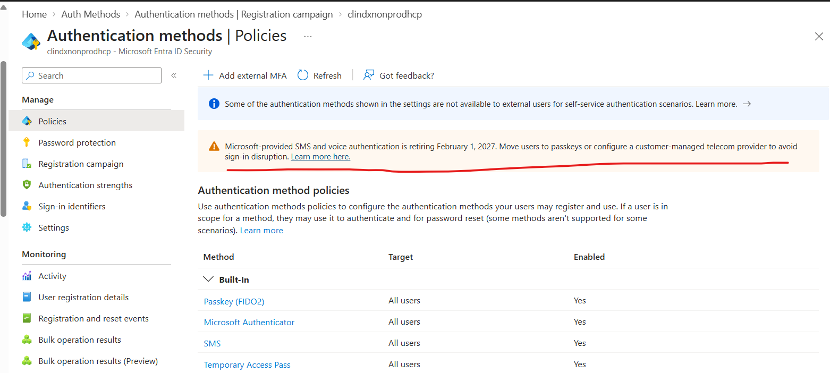Click the left sidebar vertical scrollbar
The image size is (830, 373).
tap(3, 138)
